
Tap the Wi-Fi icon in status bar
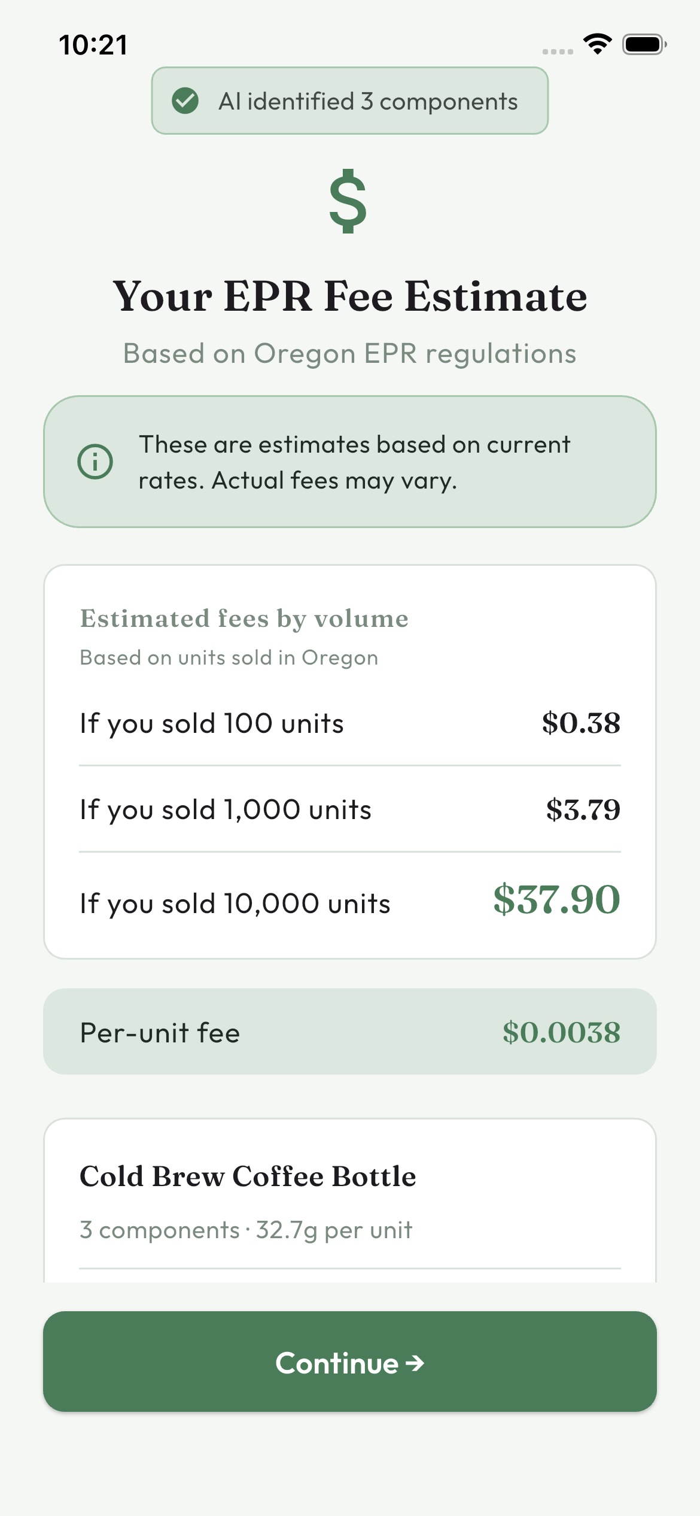pos(598,42)
